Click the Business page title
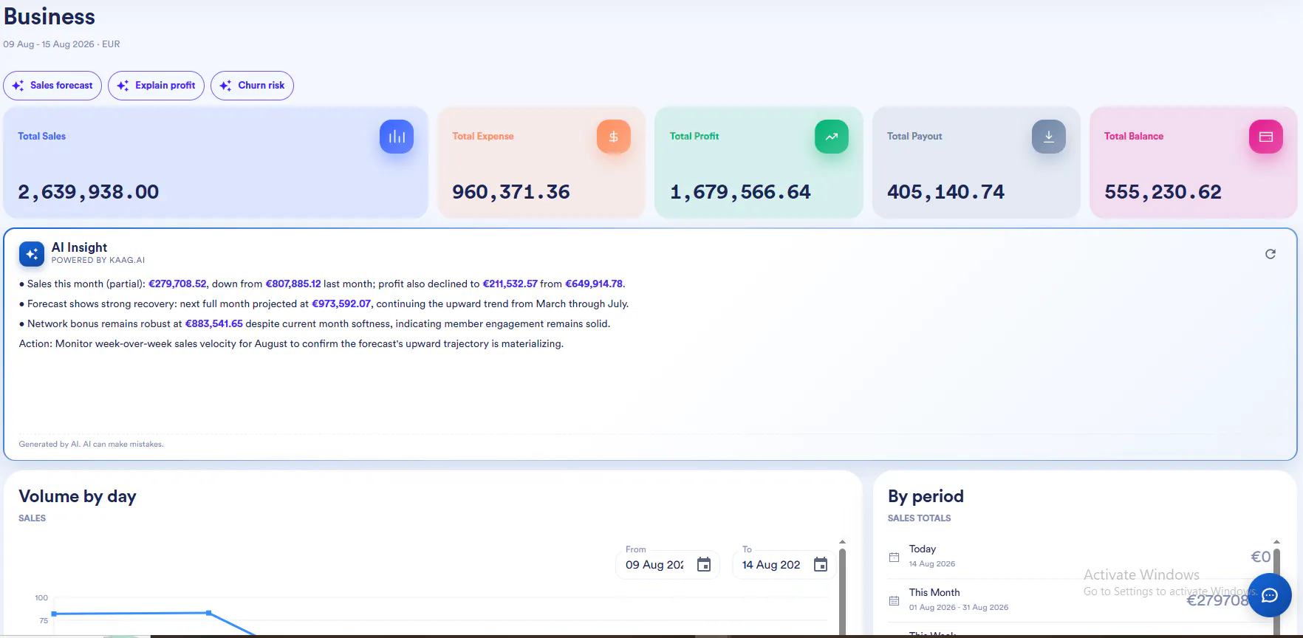 click(x=49, y=16)
